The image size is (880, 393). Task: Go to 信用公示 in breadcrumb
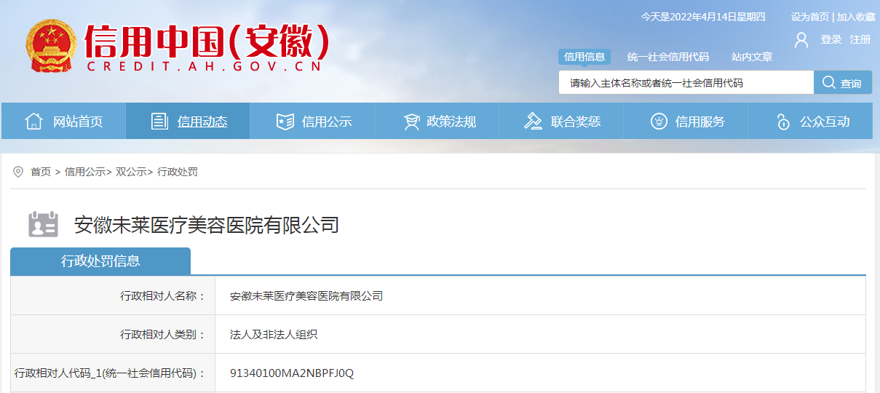click(85, 172)
